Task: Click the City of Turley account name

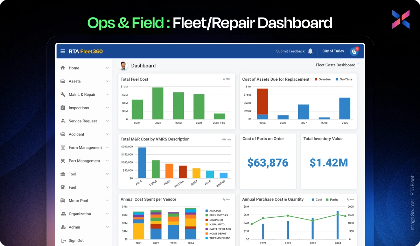Action: [x=333, y=51]
